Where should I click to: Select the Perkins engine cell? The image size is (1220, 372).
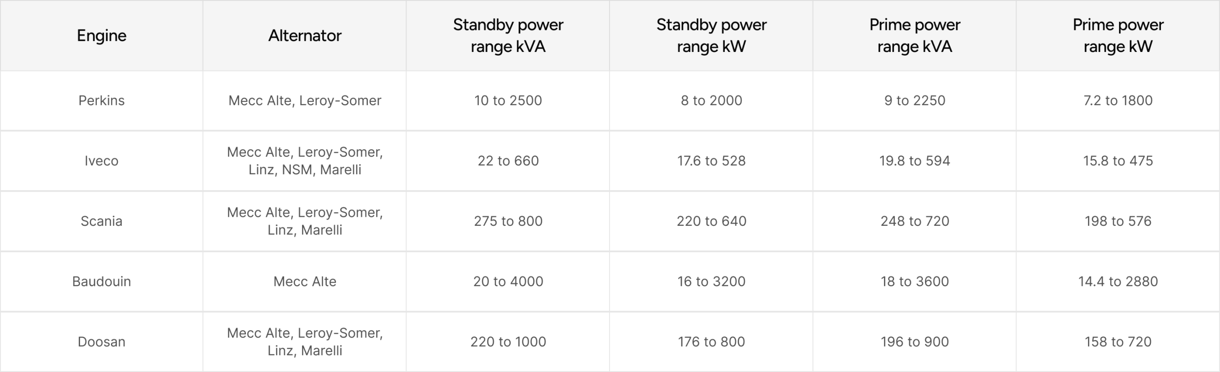(102, 101)
